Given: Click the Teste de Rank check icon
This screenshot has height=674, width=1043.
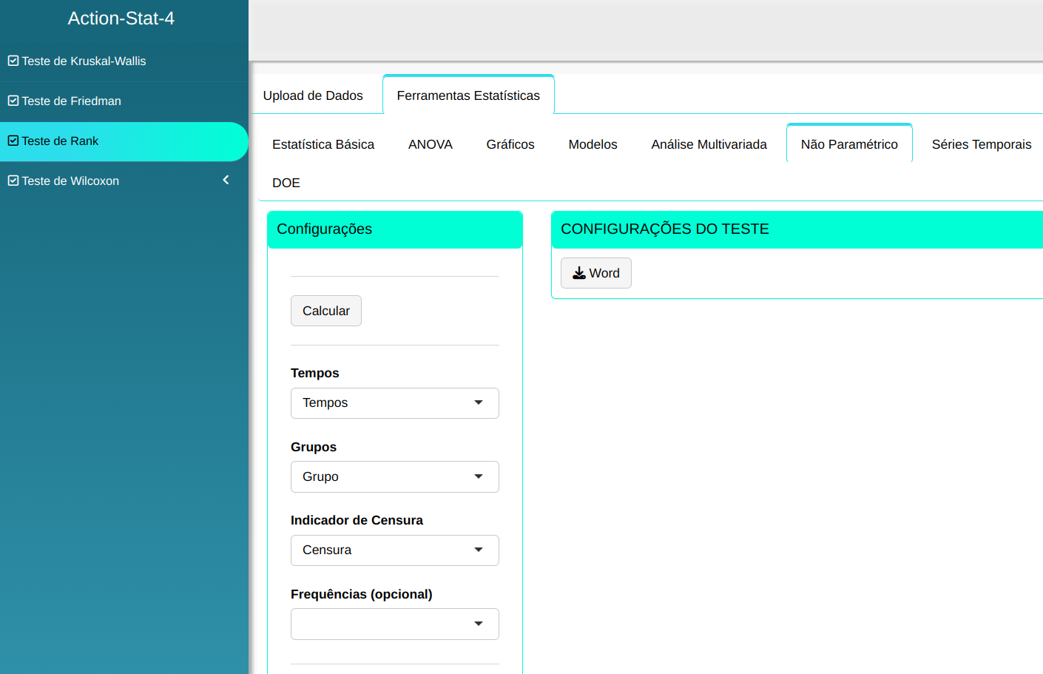Looking at the screenshot, I should pyautogui.click(x=13, y=141).
